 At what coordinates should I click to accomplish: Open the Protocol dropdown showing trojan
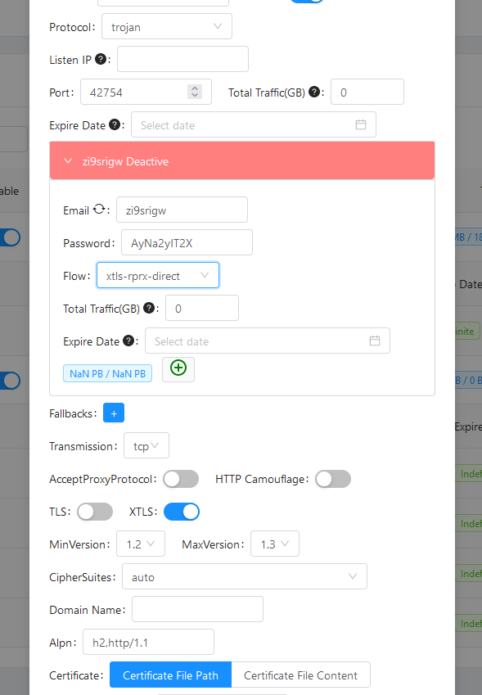[167, 26]
